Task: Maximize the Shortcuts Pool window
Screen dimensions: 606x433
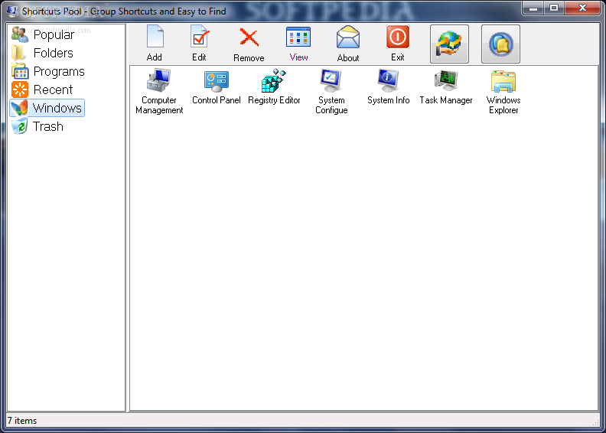Action: 554,8
